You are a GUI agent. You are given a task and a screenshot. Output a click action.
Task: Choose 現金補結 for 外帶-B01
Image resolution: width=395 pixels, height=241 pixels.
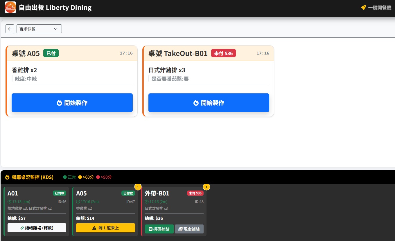189,229
